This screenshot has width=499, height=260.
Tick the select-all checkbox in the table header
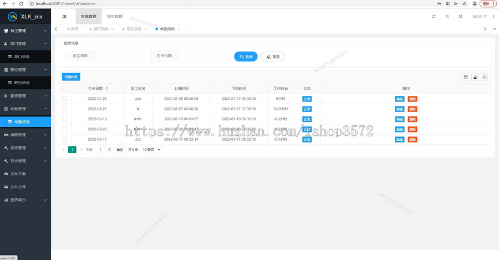pos(65,89)
